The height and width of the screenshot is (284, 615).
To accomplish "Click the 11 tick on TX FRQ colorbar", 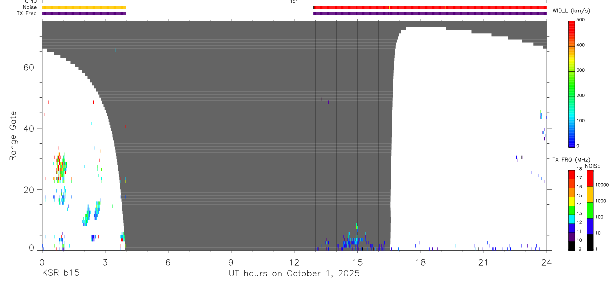I will tap(579, 231).
